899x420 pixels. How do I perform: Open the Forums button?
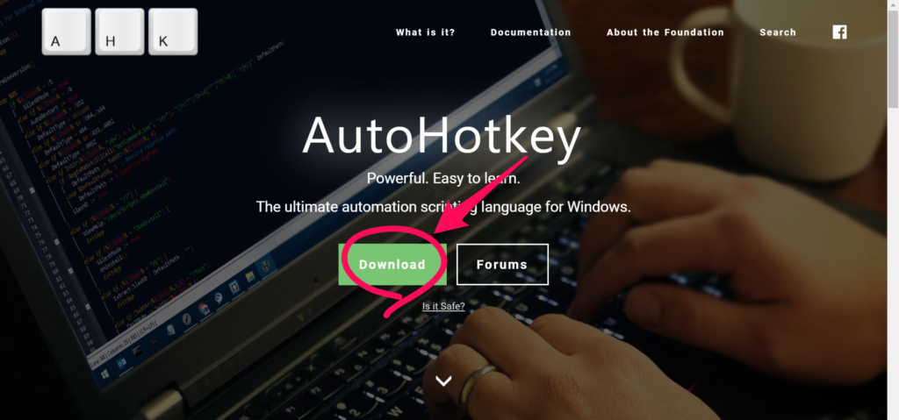(502, 264)
